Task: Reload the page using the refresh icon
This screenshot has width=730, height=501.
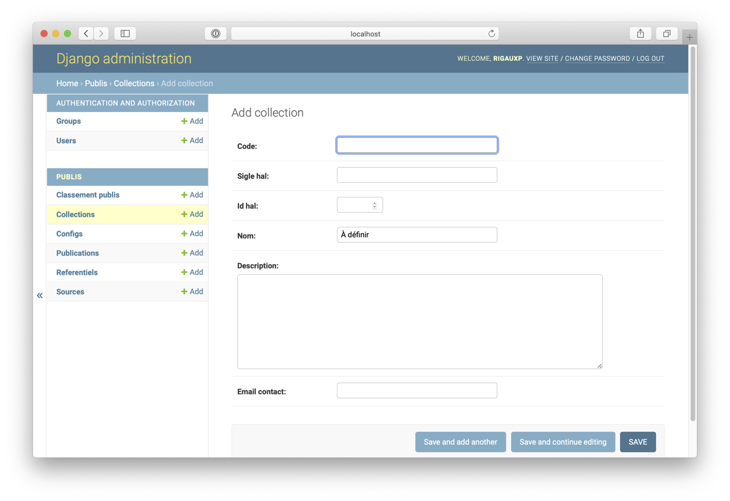Action: tap(492, 34)
